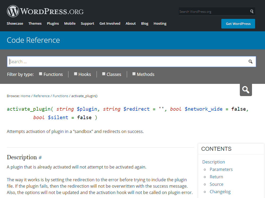Screen dimensions: 265x198
Task: Enable the Functions filter checkbox
Action: 41,74
